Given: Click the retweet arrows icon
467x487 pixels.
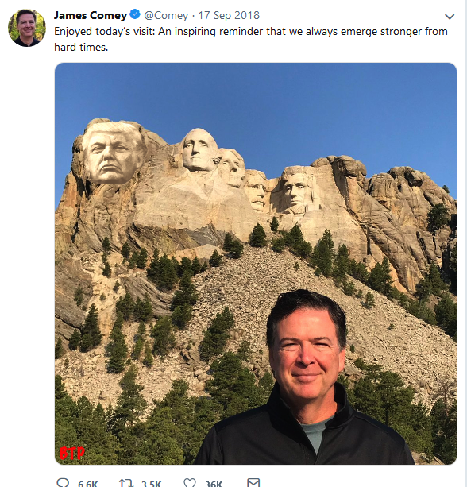Looking at the screenshot, I should point(125,483).
